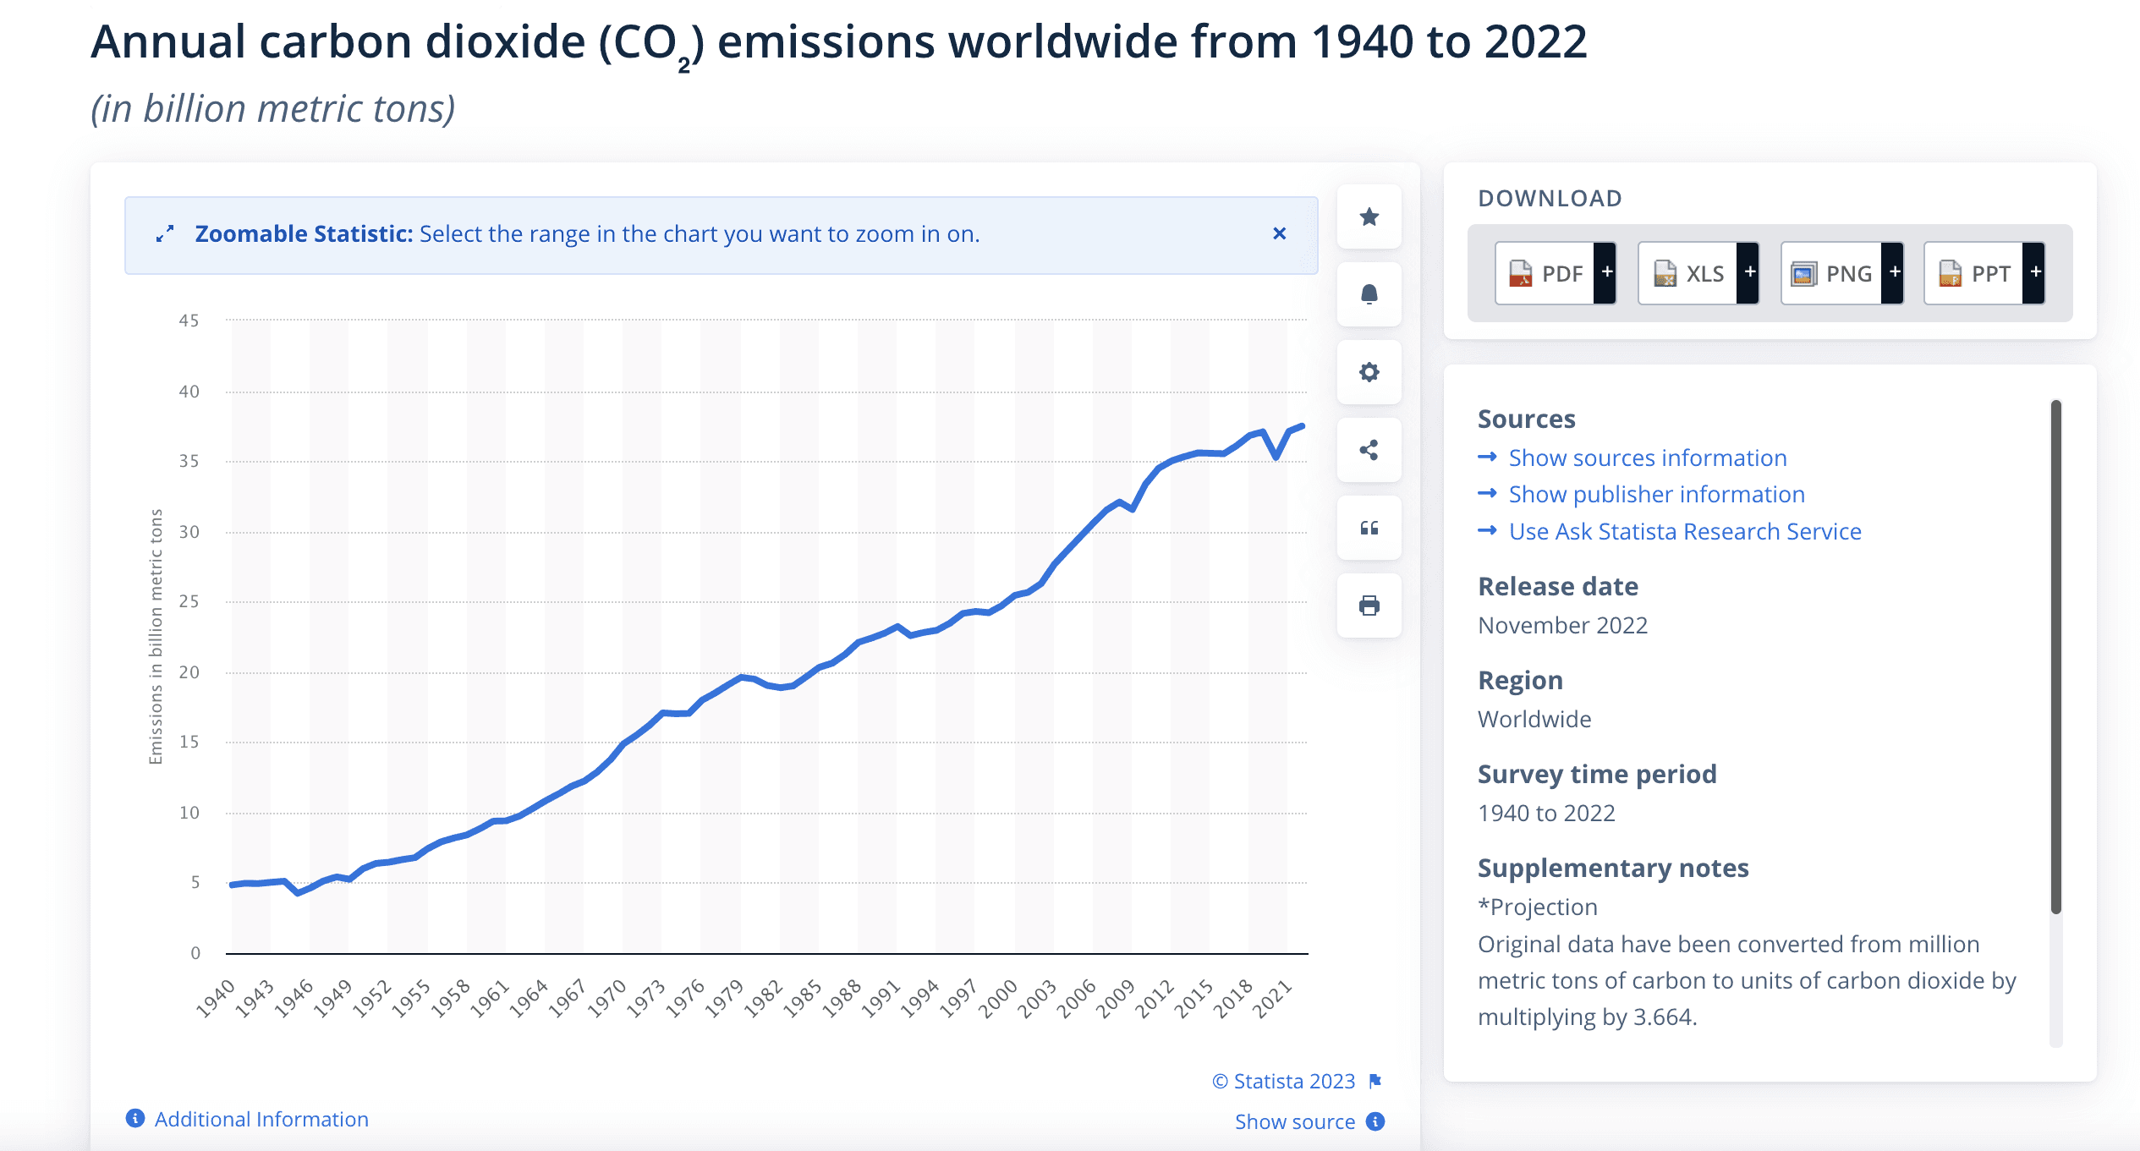Click the quotation mark citation icon
The width and height of the screenshot is (2140, 1151).
click(x=1369, y=528)
